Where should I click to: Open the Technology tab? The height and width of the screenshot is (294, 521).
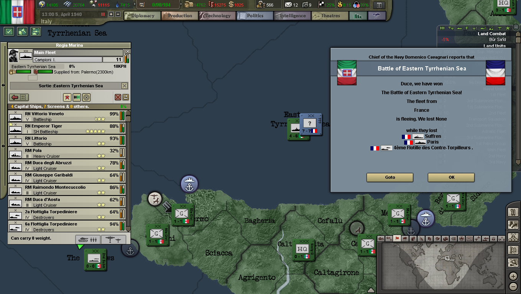coord(217,16)
